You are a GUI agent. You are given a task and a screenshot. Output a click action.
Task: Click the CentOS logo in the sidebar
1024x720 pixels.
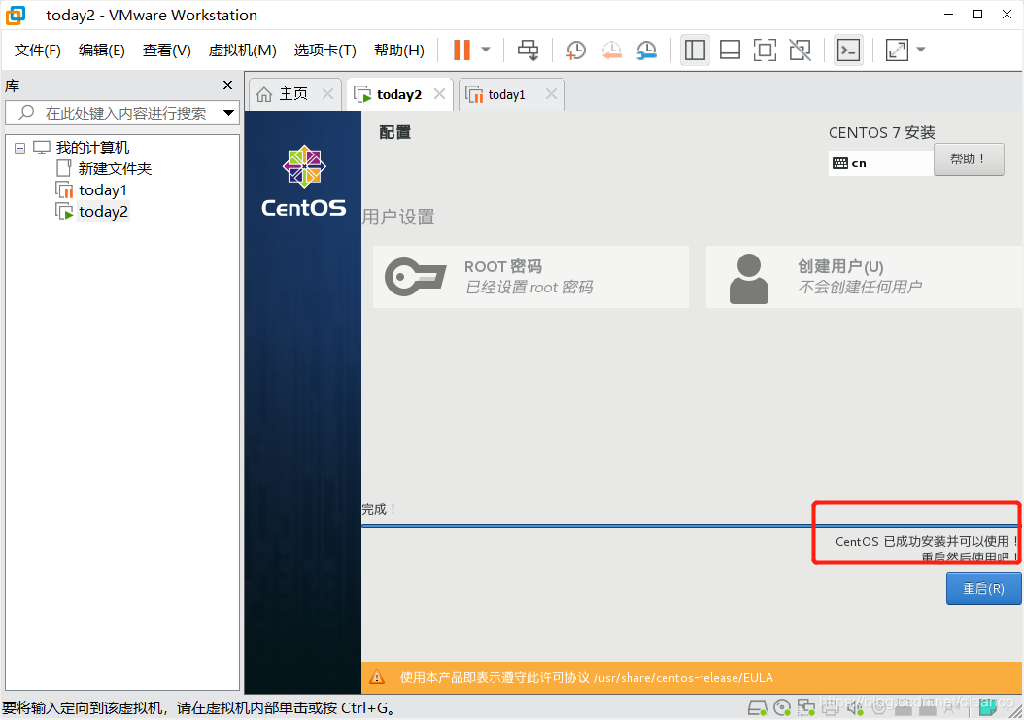304,181
